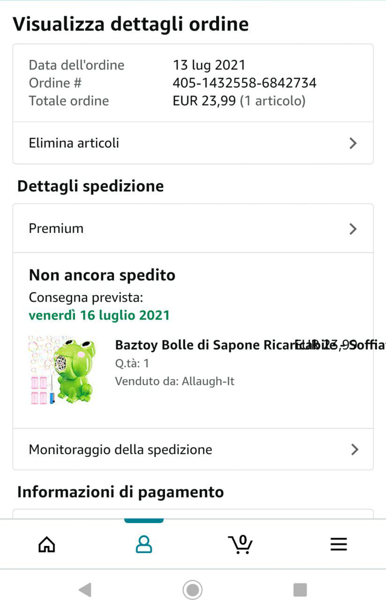Tap the order total EUR 23,99

point(204,101)
